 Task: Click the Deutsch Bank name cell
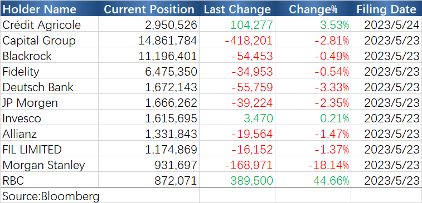pyautogui.click(x=49, y=87)
